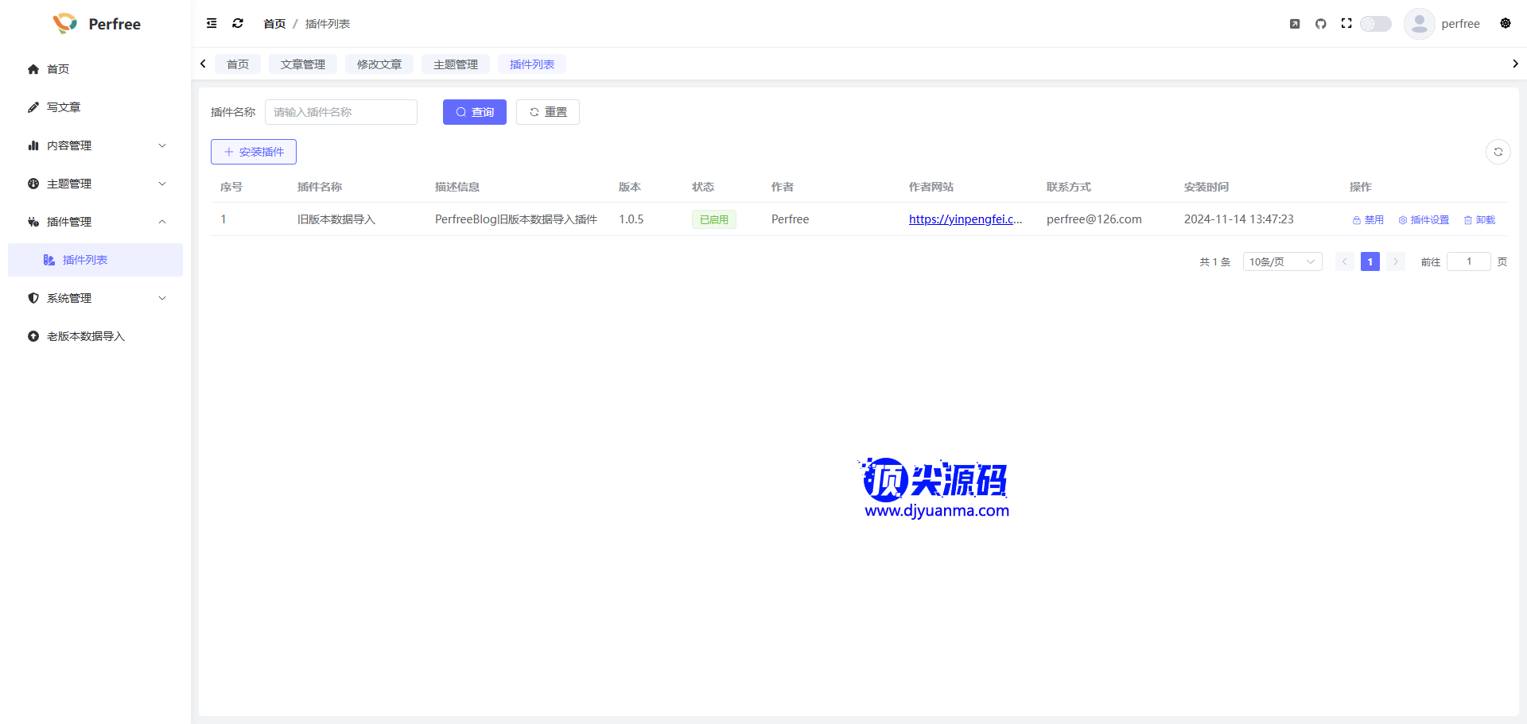
Task: Collapse the 插件管理 sidebar menu
Action: click(x=95, y=222)
